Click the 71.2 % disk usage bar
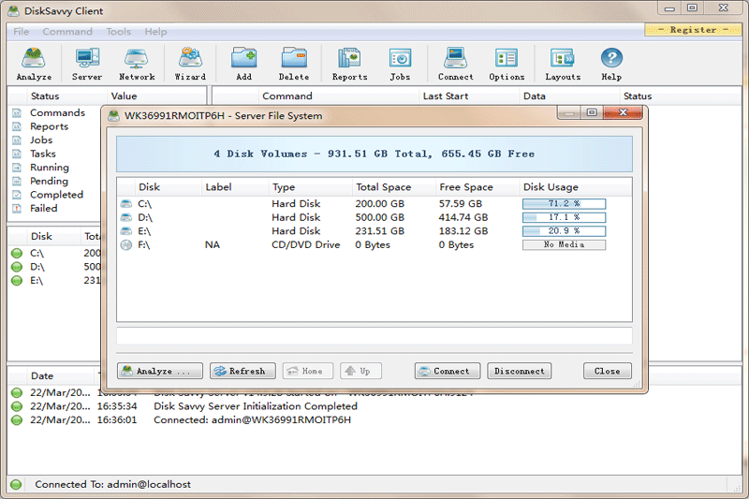The image size is (749, 499). [565, 204]
